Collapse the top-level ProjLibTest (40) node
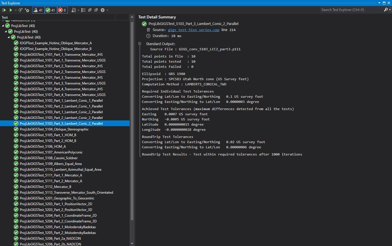392x246 pixels. (x=3, y=26)
